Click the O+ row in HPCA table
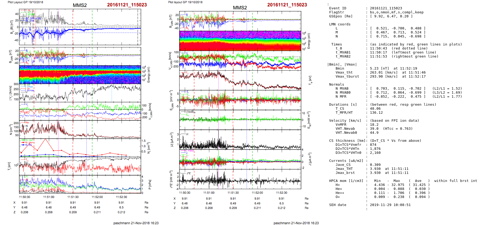 tap(338, 197)
